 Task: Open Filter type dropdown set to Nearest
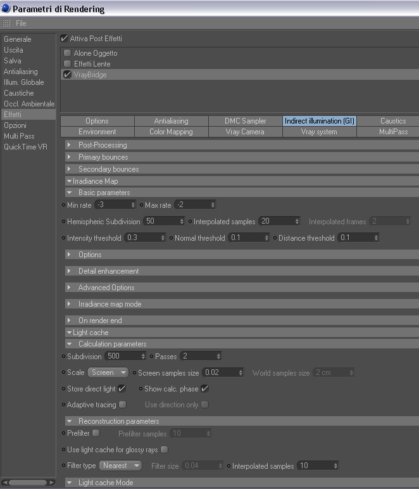click(120, 466)
